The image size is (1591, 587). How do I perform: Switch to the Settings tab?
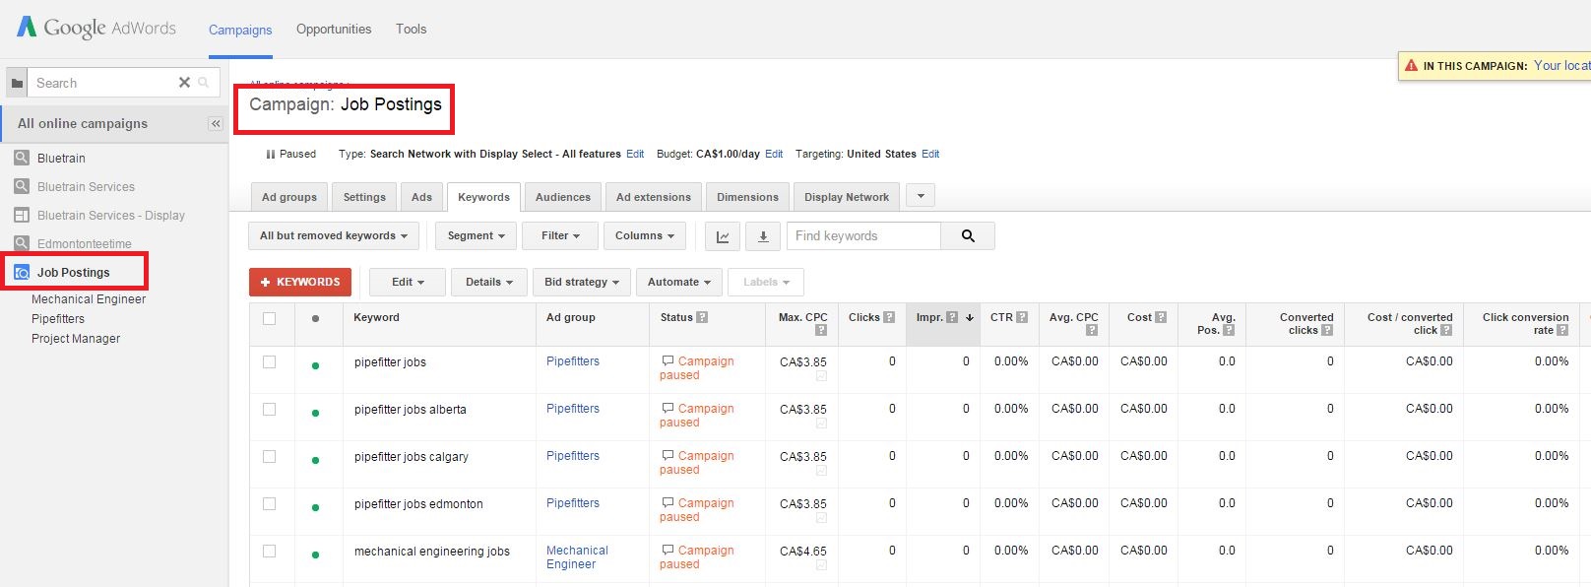coord(364,197)
